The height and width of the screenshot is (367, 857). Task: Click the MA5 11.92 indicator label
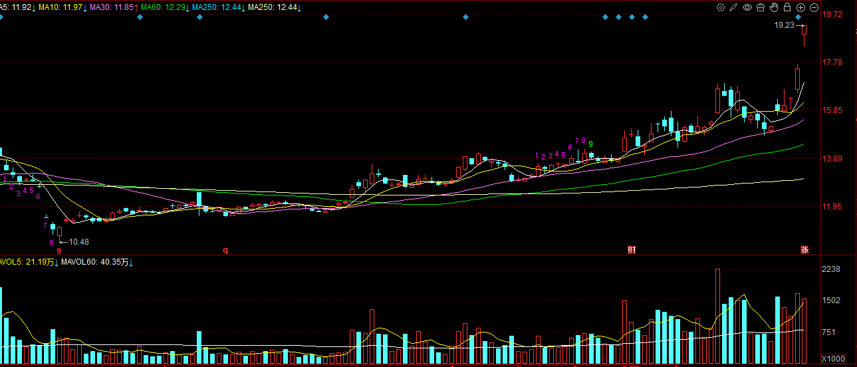pos(17,7)
